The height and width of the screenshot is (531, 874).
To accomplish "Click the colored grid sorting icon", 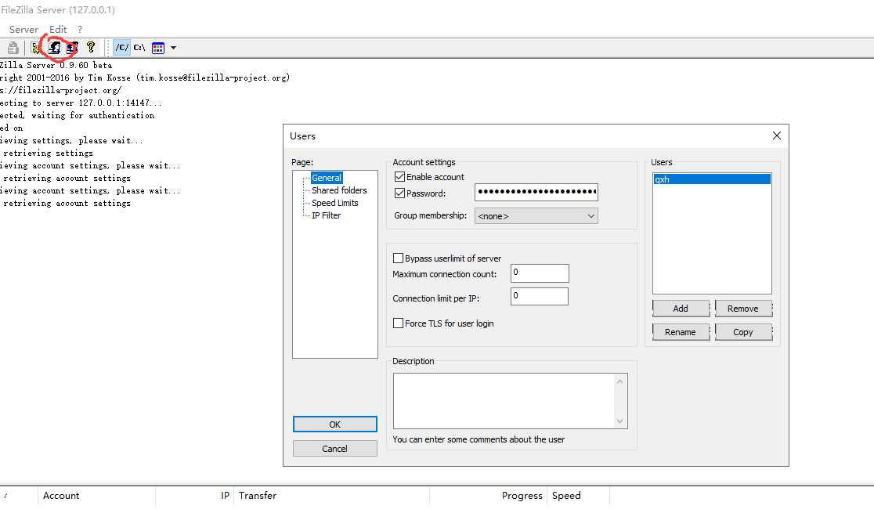I will point(158,48).
